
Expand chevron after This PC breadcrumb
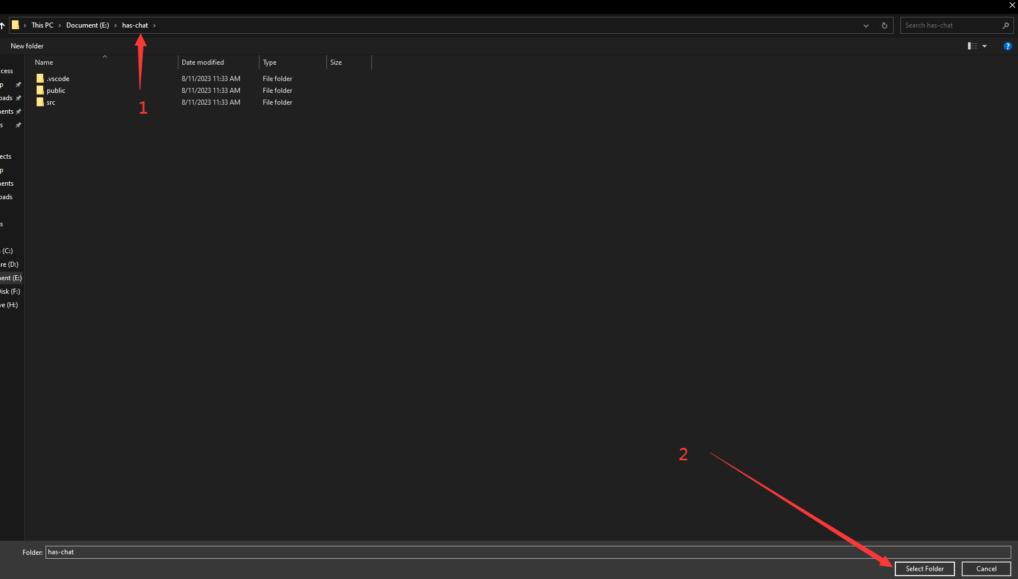click(x=60, y=25)
